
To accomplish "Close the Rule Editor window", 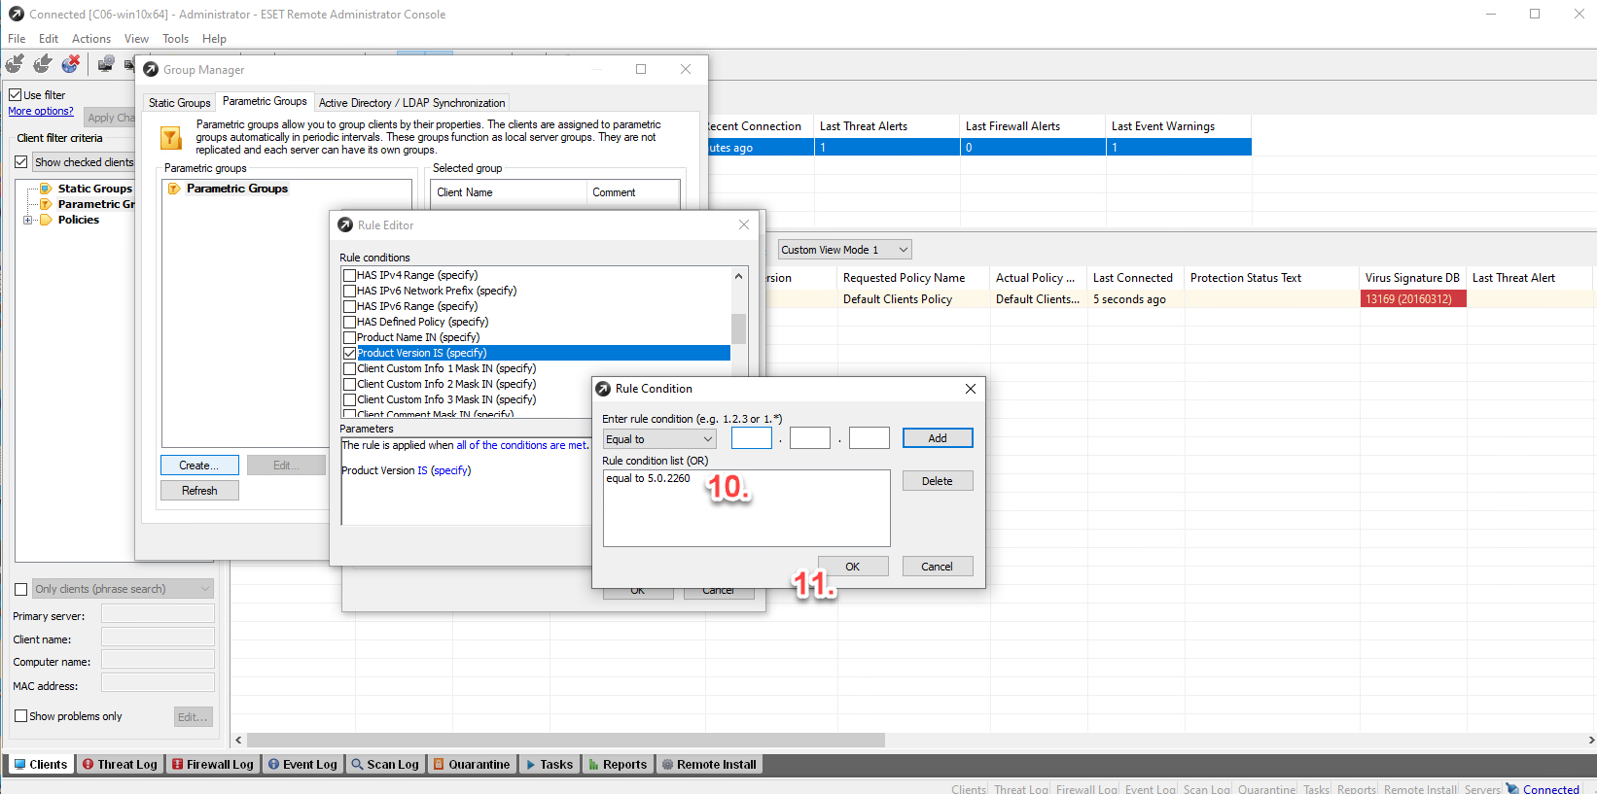I will point(744,224).
